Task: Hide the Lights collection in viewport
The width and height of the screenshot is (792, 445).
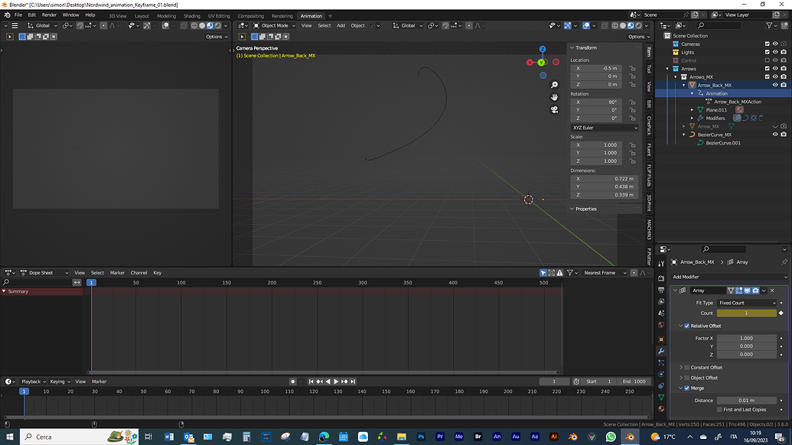Action: pyautogui.click(x=775, y=52)
